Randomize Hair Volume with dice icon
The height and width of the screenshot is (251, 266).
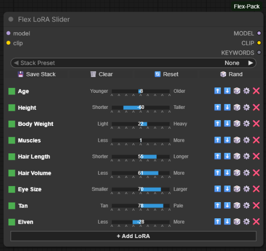[237, 173]
